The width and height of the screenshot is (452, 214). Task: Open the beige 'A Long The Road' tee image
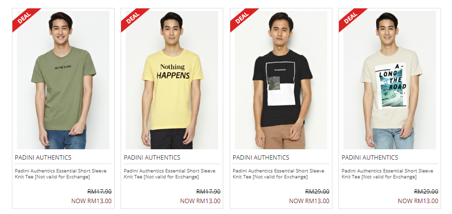point(389,80)
